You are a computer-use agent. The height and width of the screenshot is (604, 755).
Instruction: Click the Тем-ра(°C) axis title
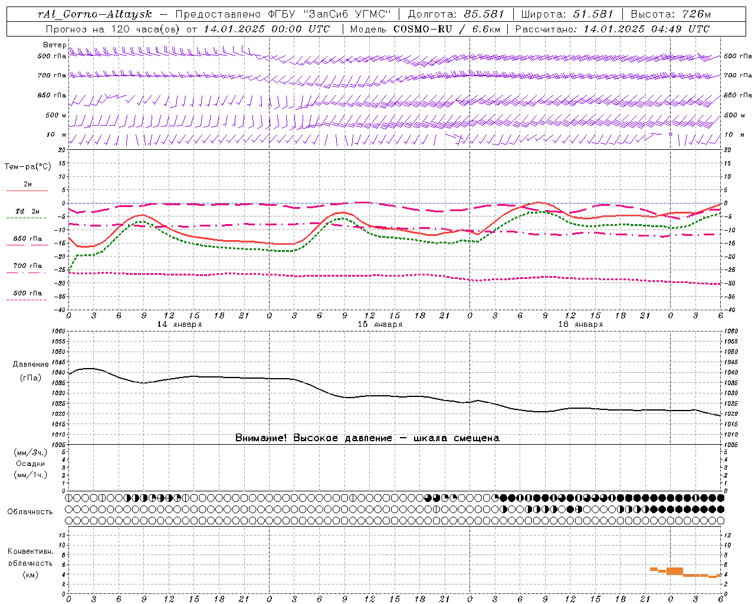pyautogui.click(x=28, y=167)
